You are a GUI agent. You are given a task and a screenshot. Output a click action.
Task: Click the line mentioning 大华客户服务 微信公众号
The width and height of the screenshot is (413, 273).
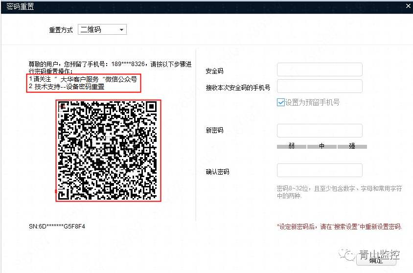click(83, 79)
